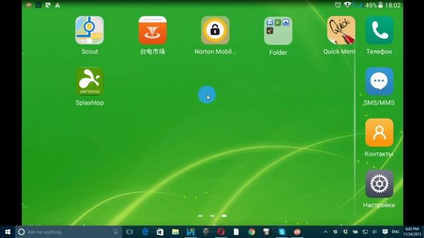Launch the 台电市场 market app

(x=152, y=30)
